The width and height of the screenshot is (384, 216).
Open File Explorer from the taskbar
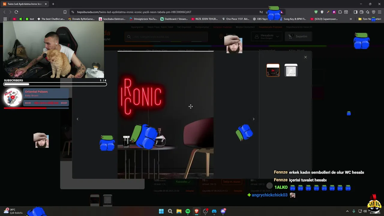click(179, 211)
